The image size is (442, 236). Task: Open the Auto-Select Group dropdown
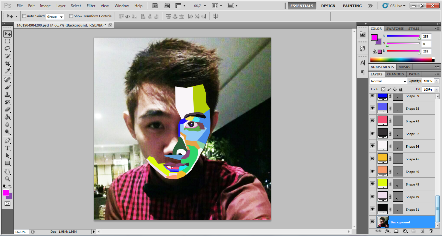coord(55,17)
